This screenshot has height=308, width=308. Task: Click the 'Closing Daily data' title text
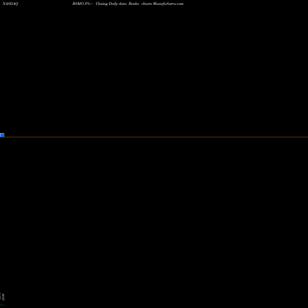click(111, 4)
